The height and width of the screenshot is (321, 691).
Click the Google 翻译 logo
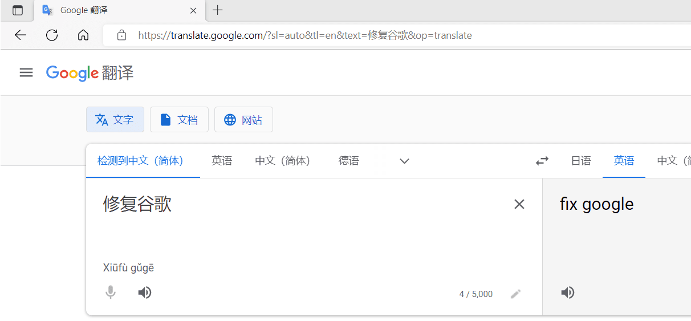[90, 73]
